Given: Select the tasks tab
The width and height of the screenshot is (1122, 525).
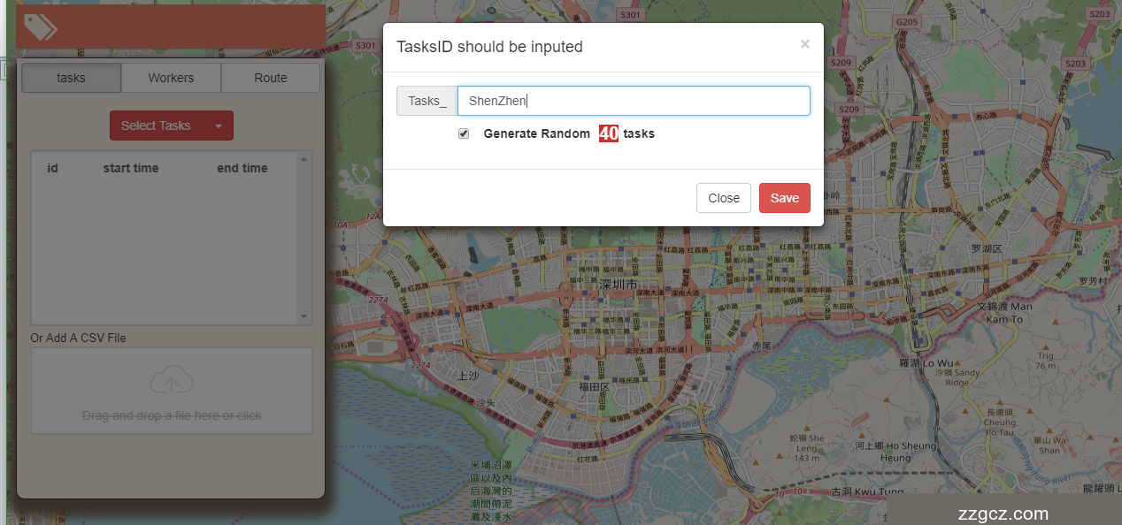Looking at the screenshot, I should pos(71,78).
